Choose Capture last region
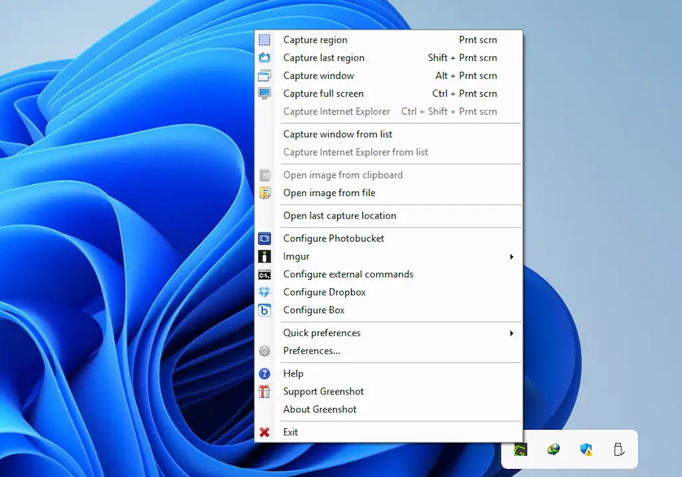682x477 pixels. (x=388, y=57)
